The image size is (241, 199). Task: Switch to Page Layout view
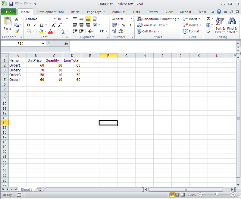point(177,195)
